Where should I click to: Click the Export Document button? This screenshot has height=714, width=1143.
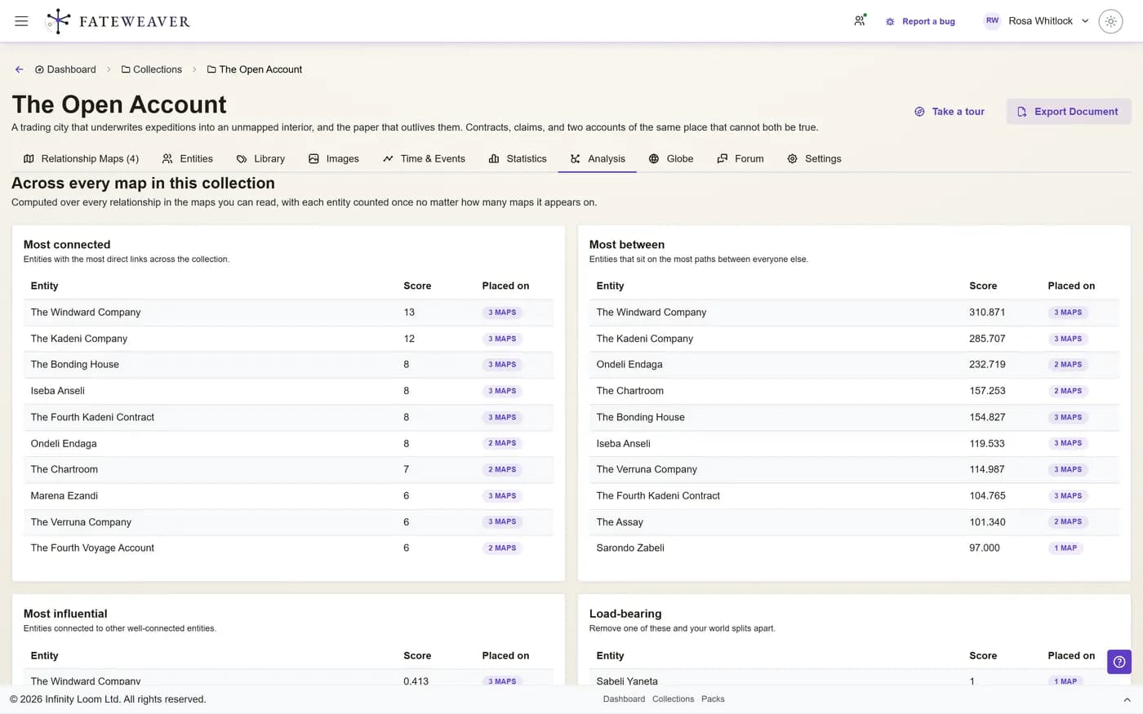1069,112
